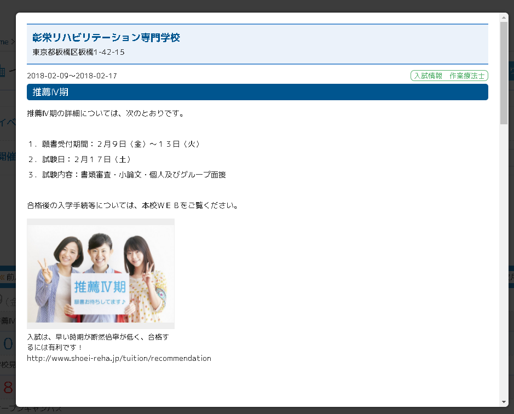Click the scrollbar down arrow in the popup

pos(504,402)
